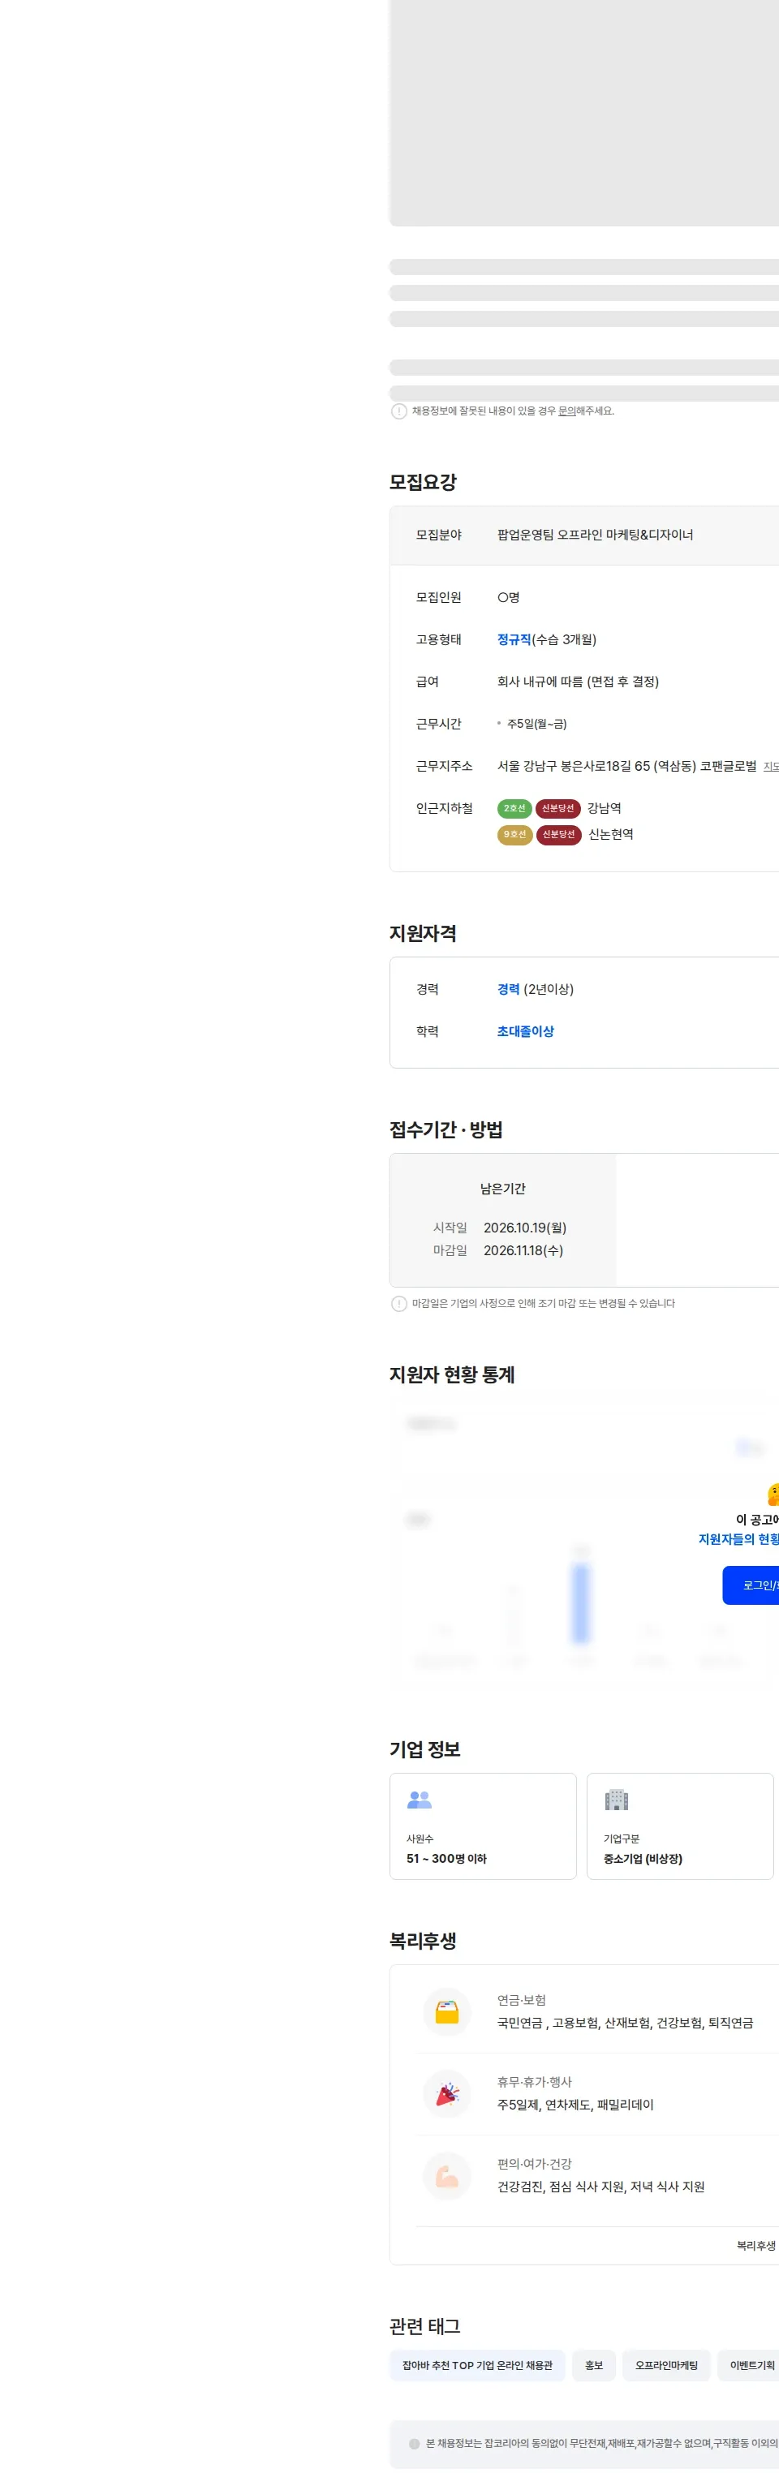Click the building icon in 기업구분 card
Image resolution: width=779 pixels, height=2486 pixels.
tap(616, 1800)
